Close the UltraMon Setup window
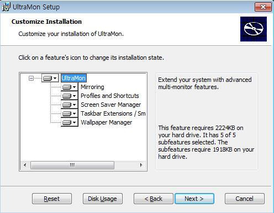Image resolution: width=274 pixels, height=213 pixels. pos(263,7)
